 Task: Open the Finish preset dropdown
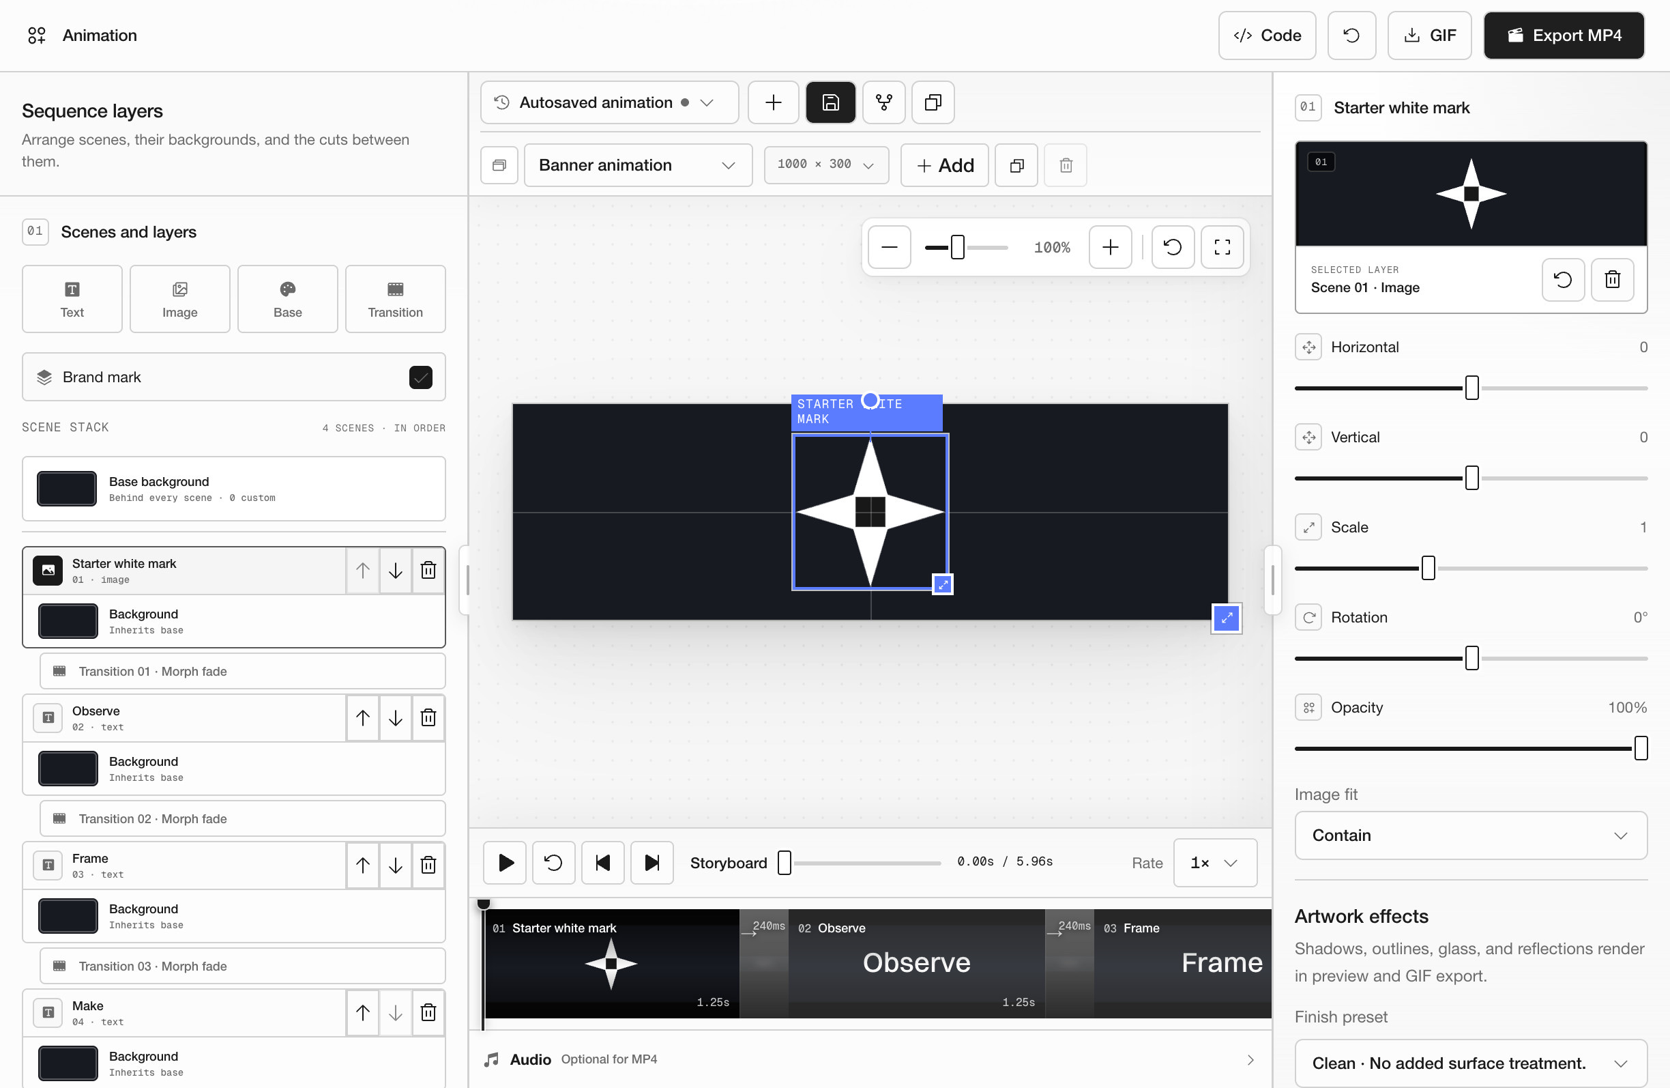(x=1470, y=1063)
